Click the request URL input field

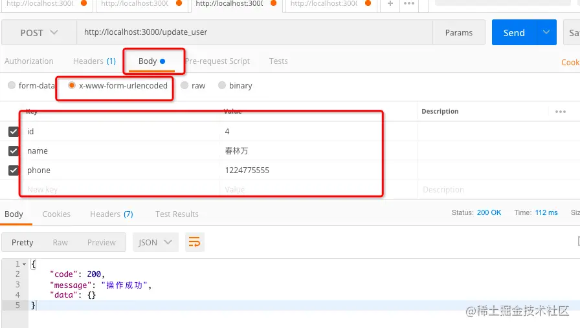point(254,32)
